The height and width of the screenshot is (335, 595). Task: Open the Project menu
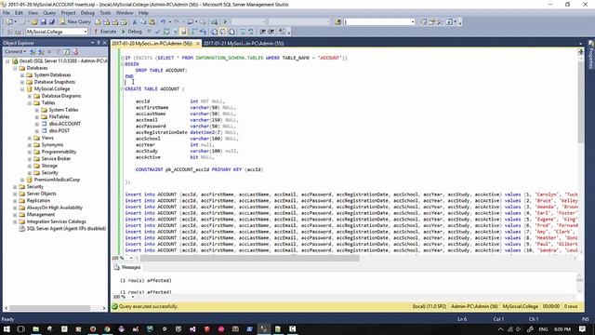click(x=68, y=13)
